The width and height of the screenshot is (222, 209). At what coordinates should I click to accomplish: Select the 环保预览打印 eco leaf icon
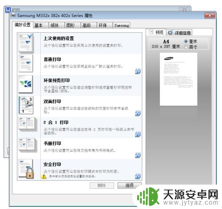(x=25, y=84)
